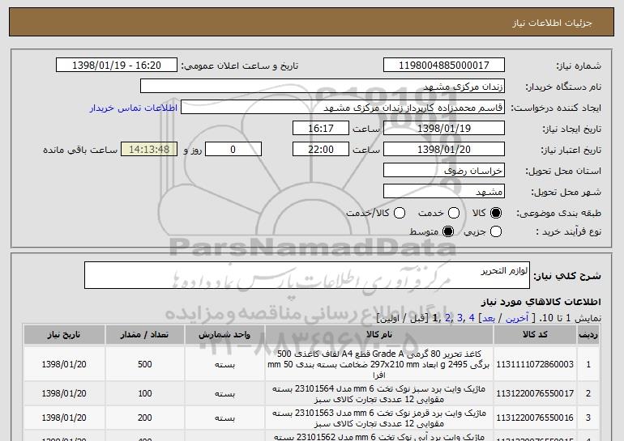Choose the متوسط purchase type radio
The height and width of the screenshot is (441, 624).
[448, 231]
